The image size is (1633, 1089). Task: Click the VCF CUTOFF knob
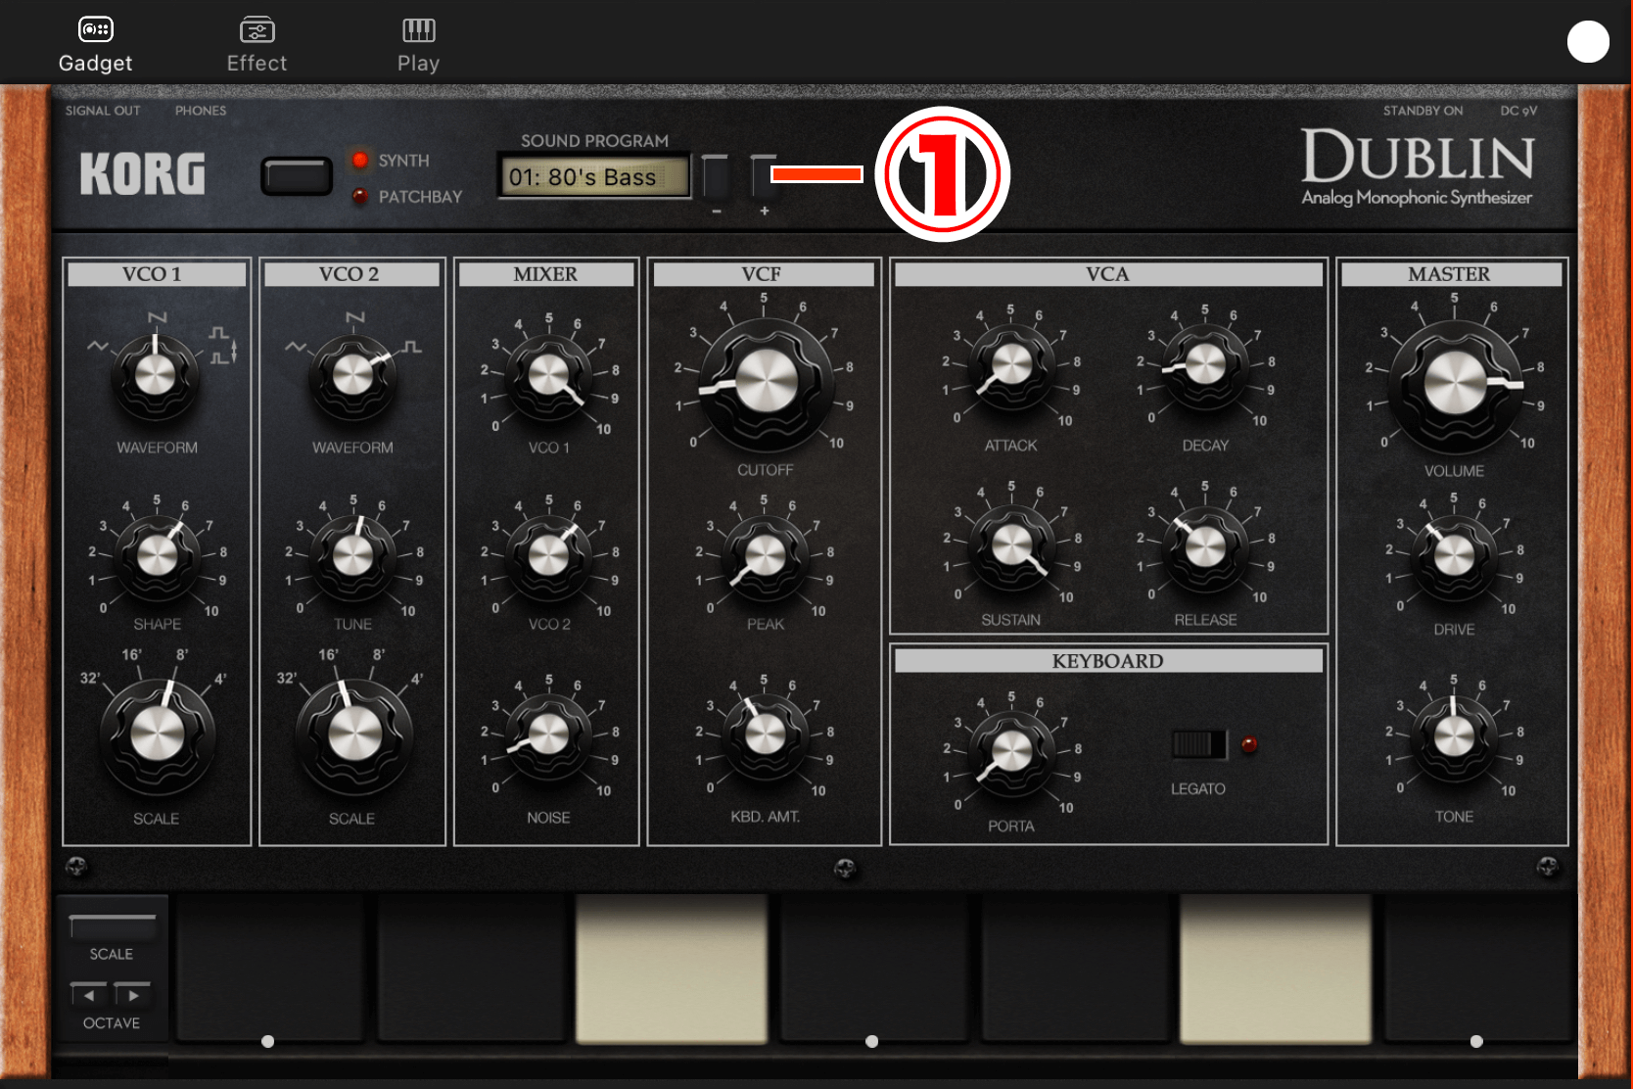(x=766, y=382)
